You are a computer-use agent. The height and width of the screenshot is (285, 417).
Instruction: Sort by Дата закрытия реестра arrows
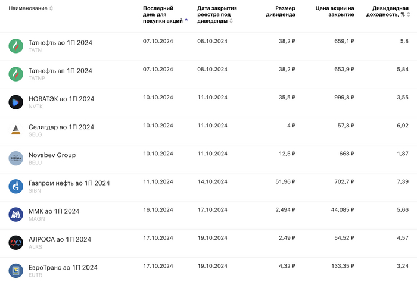pos(231,21)
